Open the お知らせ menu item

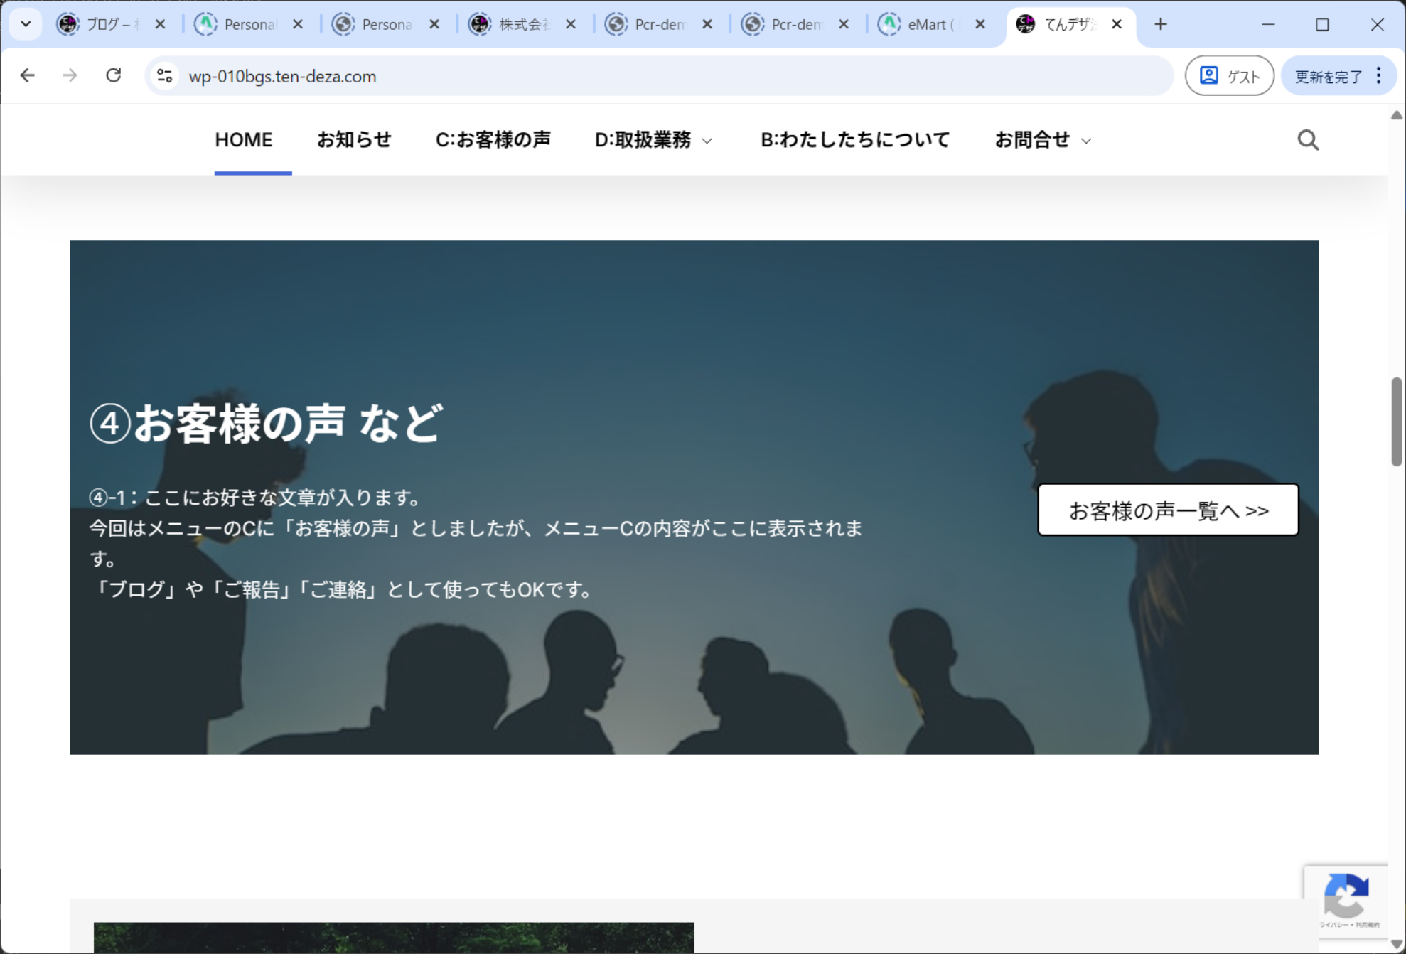click(x=354, y=140)
